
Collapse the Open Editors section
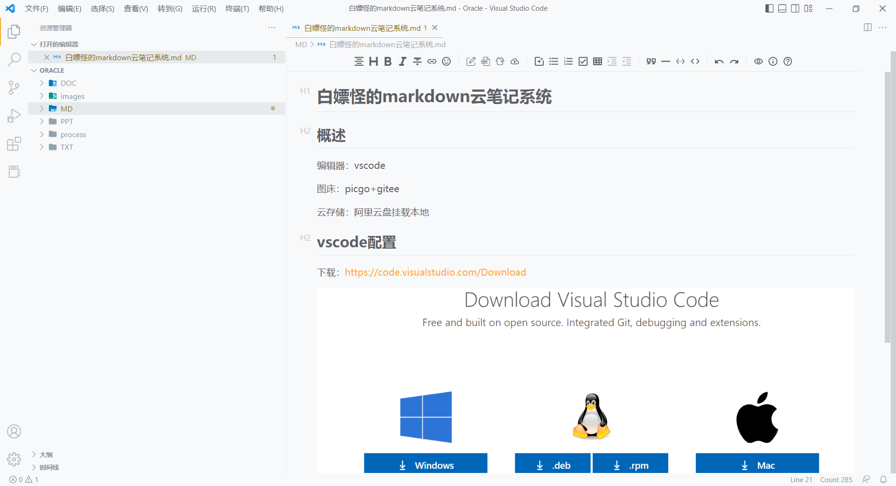pyautogui.click(x=34, y=44)
